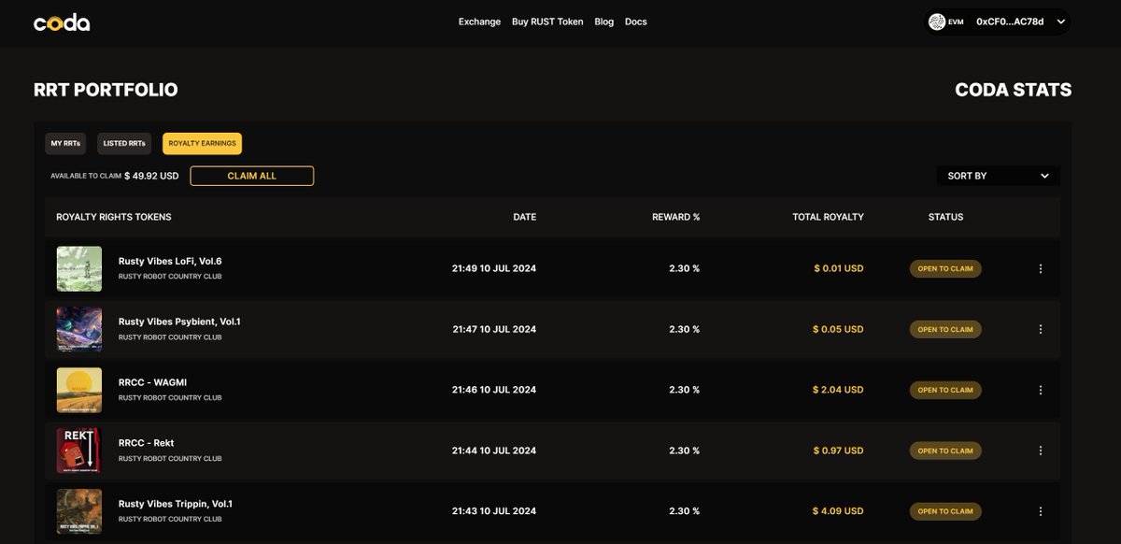Click the coda logo
This screenshot has width=1121, height=544.
(x=62, y=22)
